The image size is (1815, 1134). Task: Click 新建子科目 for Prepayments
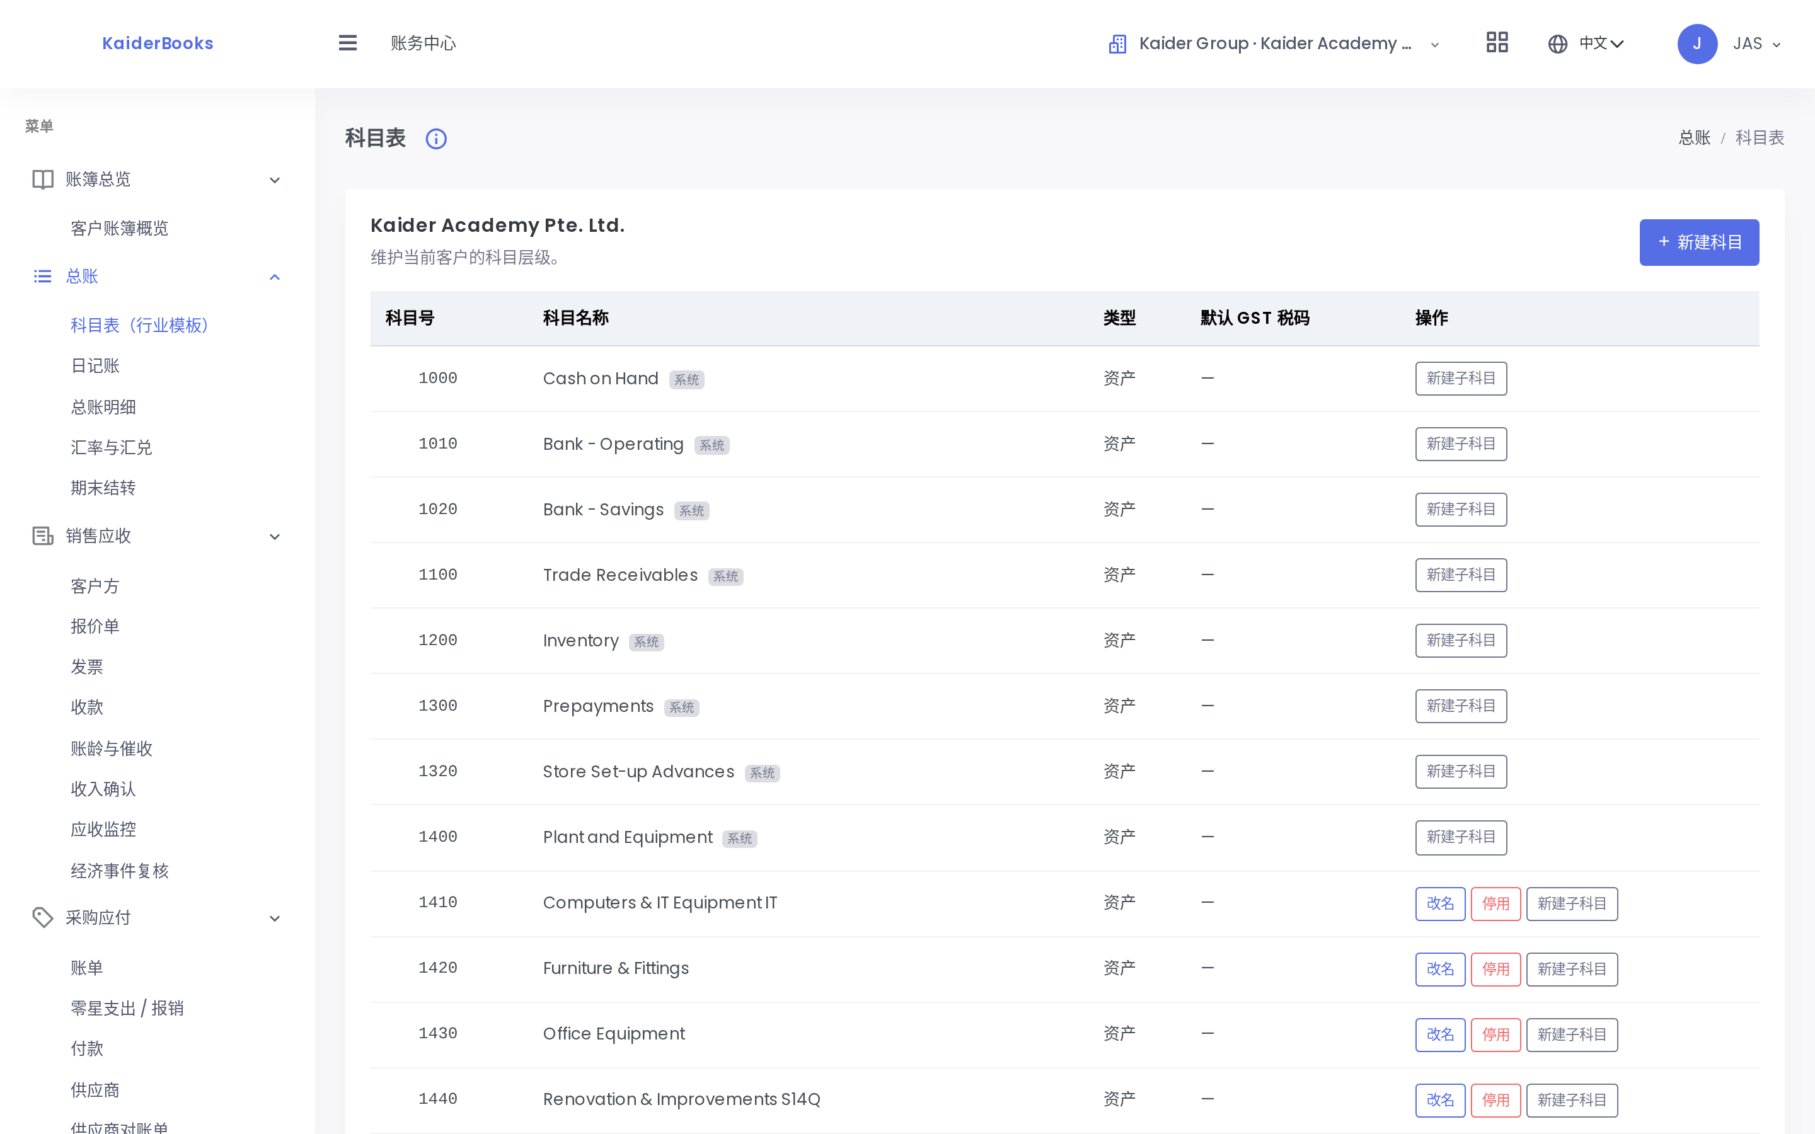pyautogui.click(x=1461, y=706)
